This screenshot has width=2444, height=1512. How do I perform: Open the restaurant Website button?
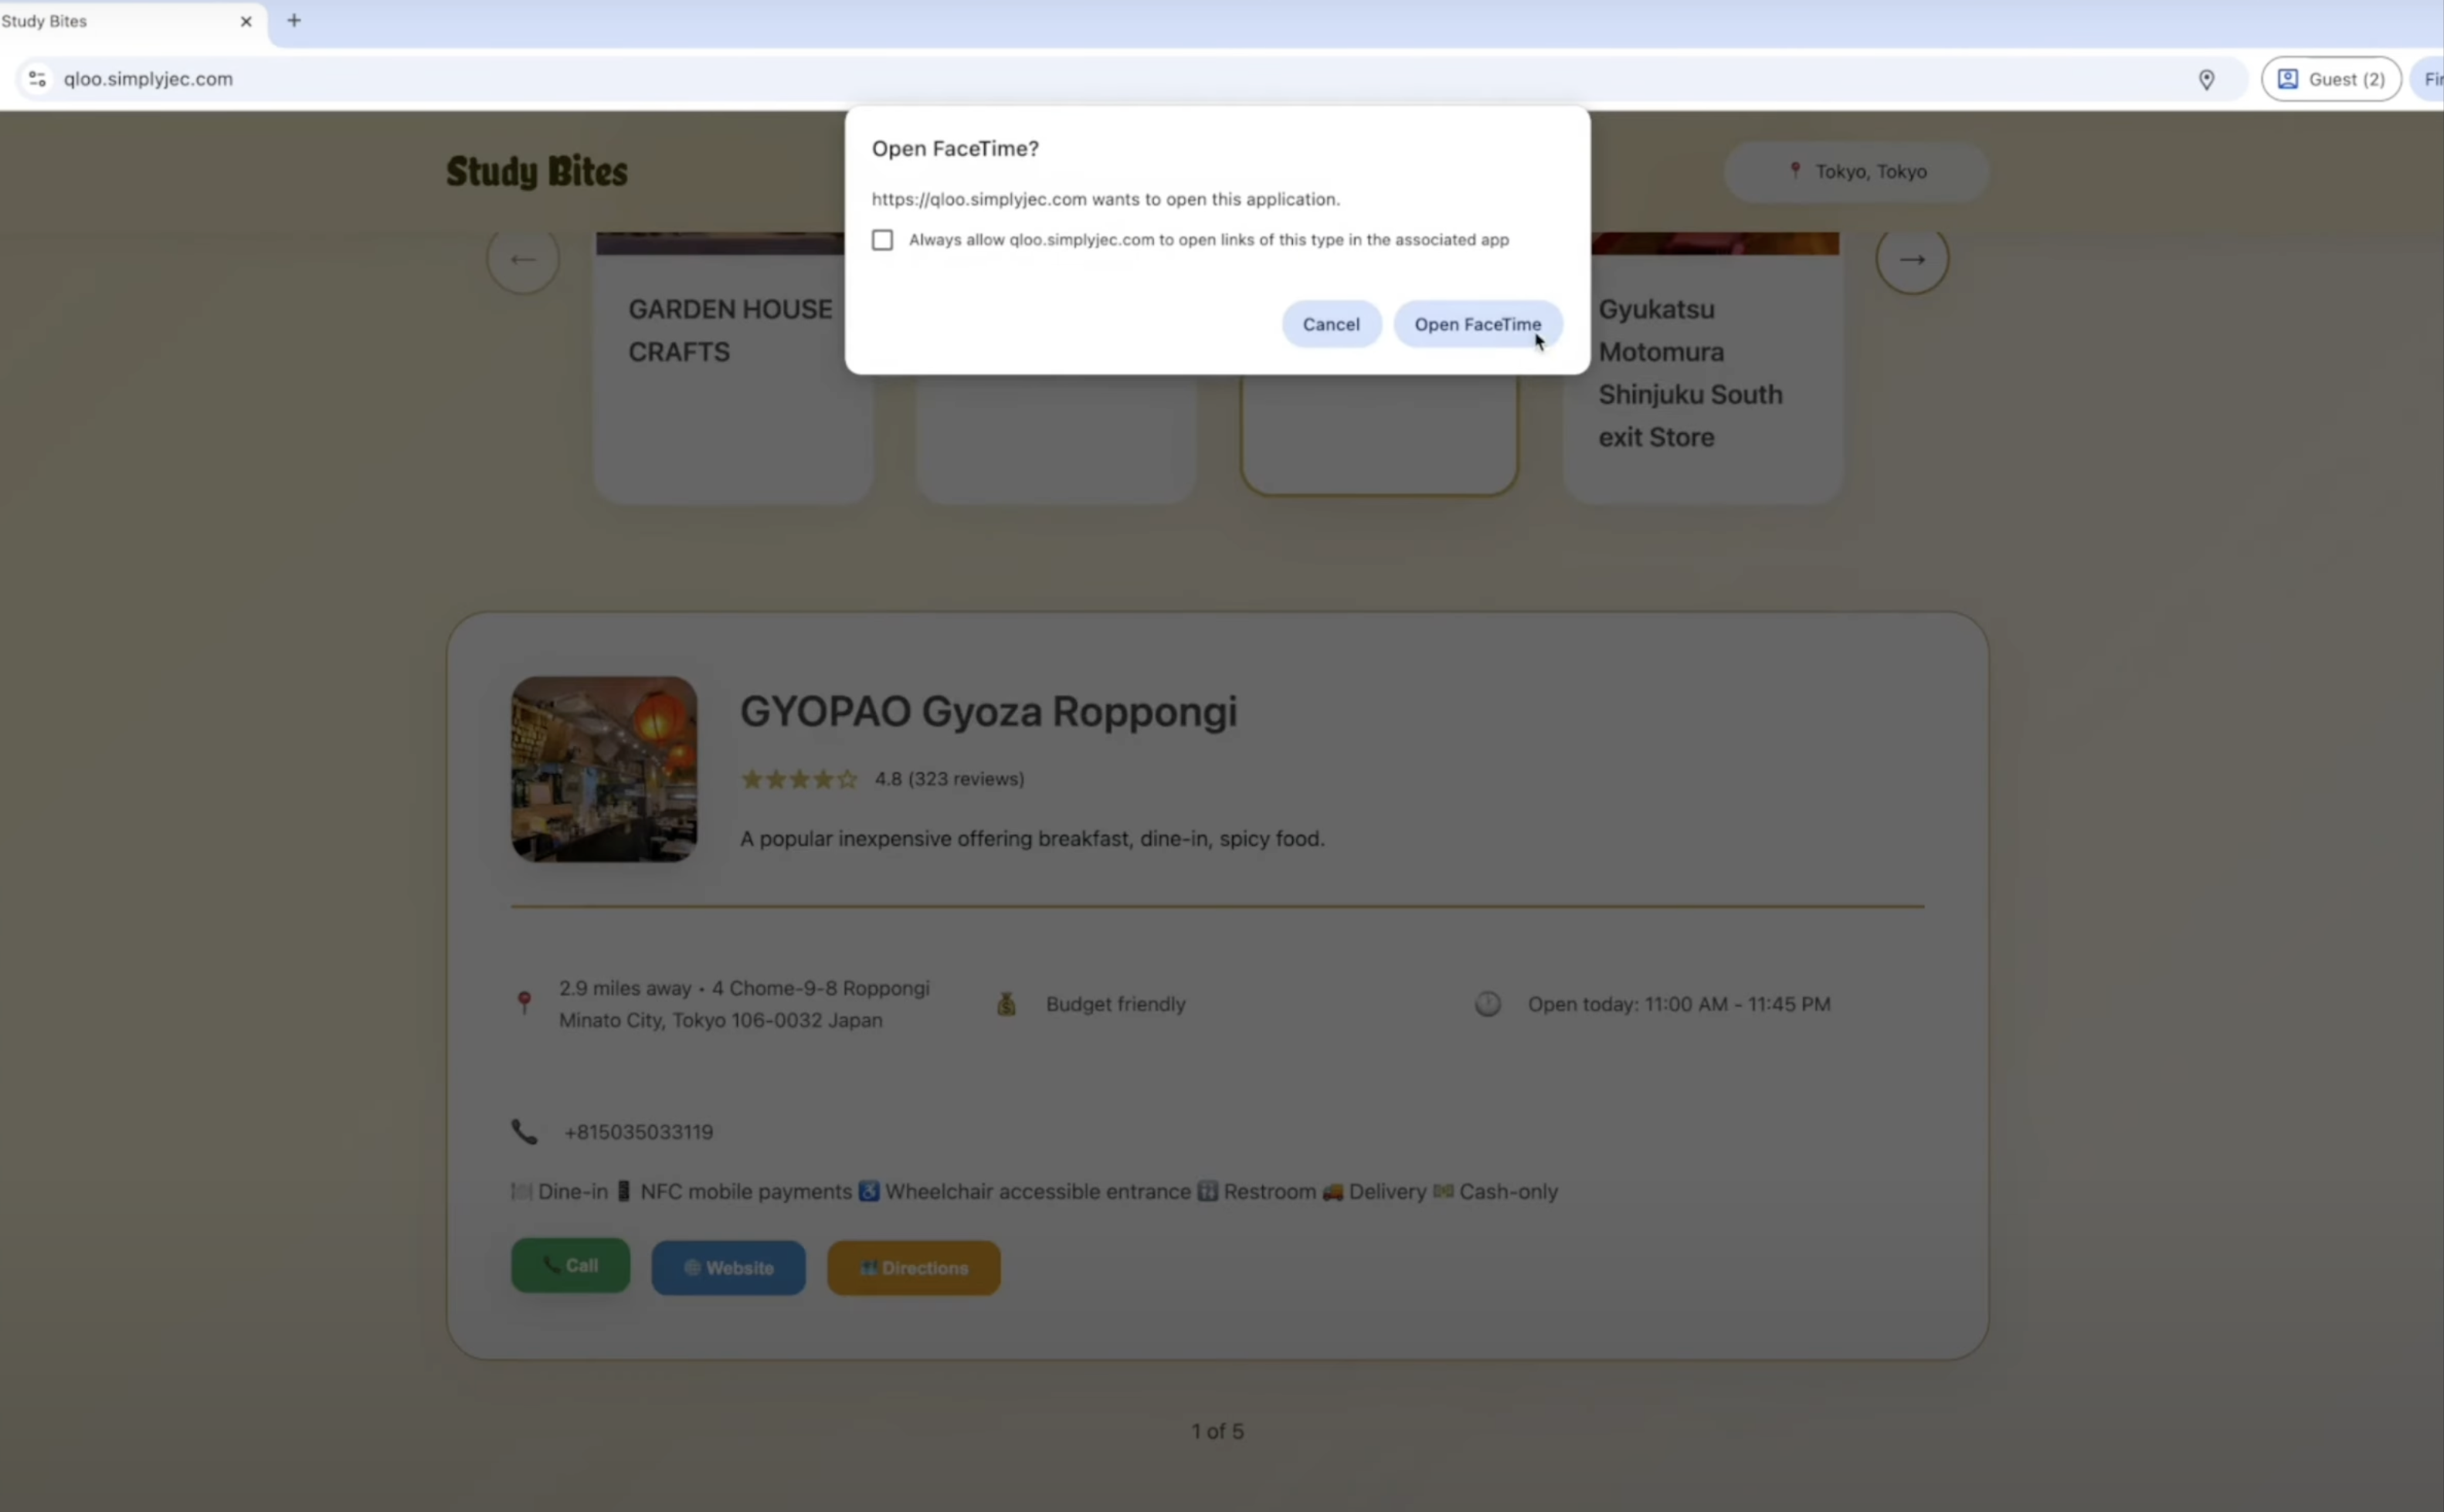click(728, 1268)
